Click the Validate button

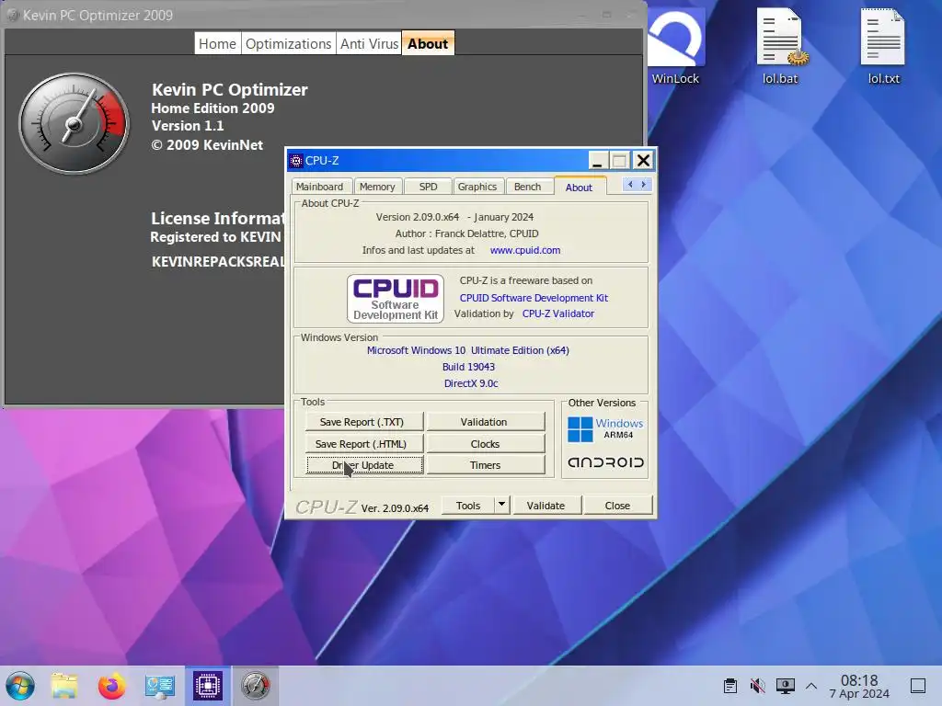[546, 506]
